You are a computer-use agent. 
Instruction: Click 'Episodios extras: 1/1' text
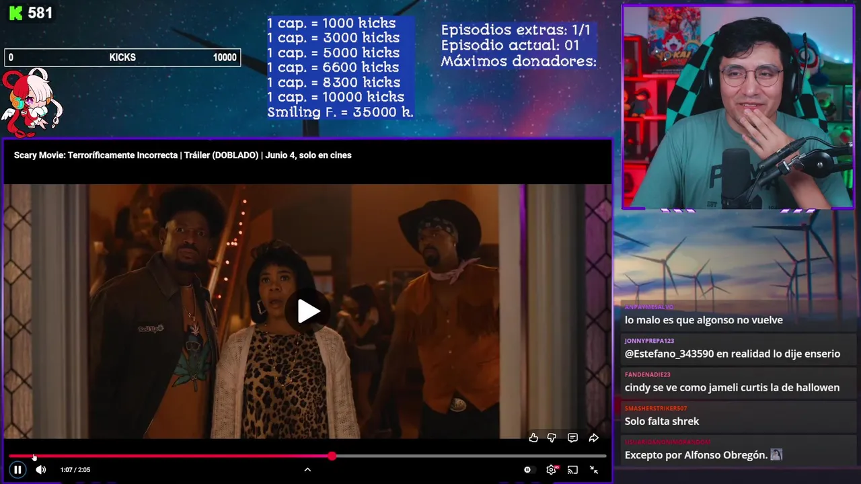coord(516,30)
